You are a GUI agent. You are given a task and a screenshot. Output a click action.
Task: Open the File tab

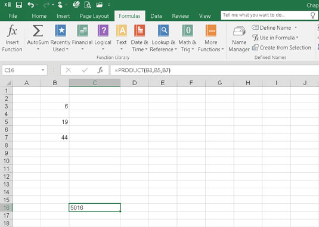click(13, 16)
